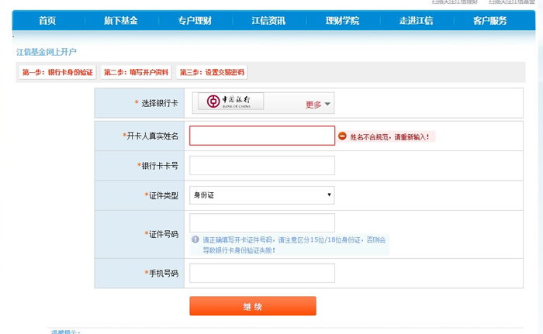This screenshot has width=543, height=334.
Task: Open the 证件类型 身份证 dropdown
Action: (x=261, y=195)
